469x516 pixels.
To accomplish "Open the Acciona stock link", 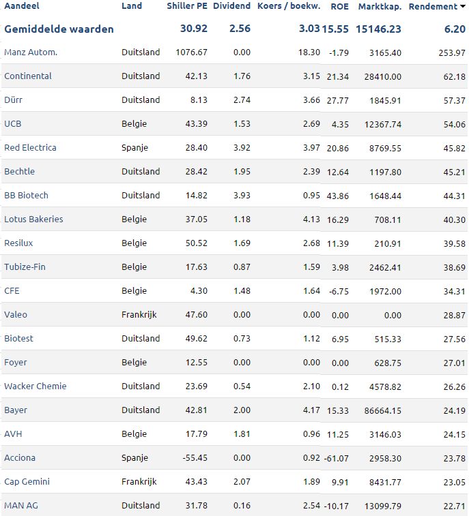I will tap(19, 458).
